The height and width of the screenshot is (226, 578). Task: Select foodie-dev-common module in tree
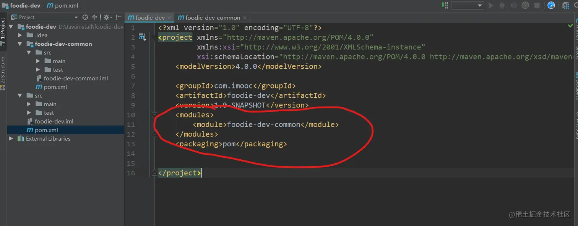click(63, 44)
